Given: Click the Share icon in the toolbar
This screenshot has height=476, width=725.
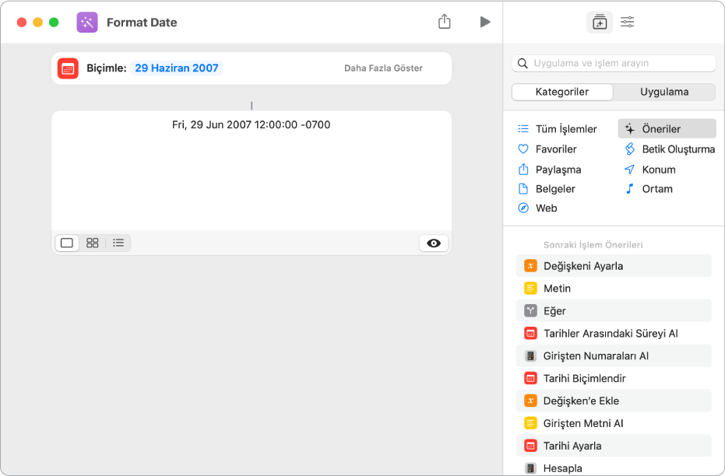Looking at the screenshot, I should (445, 22).
